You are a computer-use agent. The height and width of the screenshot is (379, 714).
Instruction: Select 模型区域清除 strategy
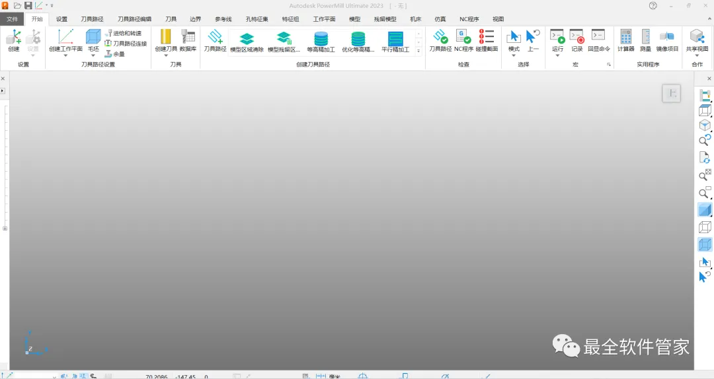247,42
